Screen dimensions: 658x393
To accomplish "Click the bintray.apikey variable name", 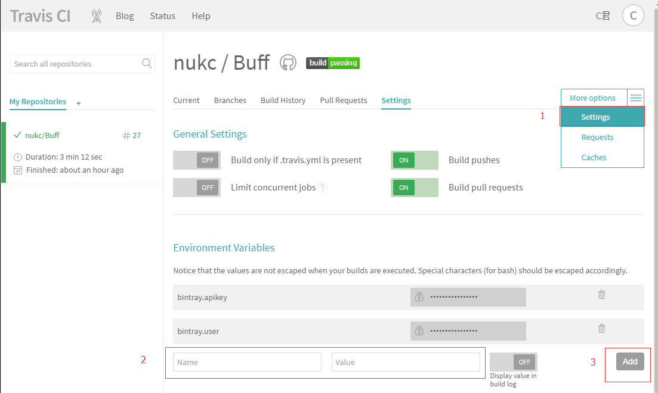I will click(202, 298).
